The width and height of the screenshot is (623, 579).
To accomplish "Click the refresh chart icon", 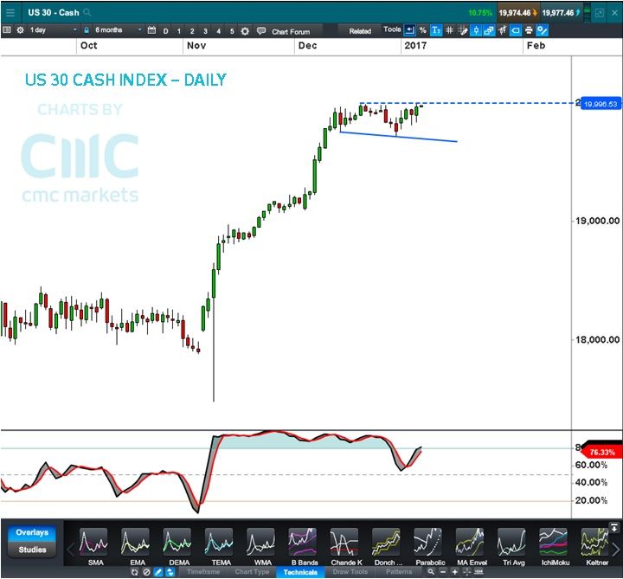I will (x=135, y=572).
